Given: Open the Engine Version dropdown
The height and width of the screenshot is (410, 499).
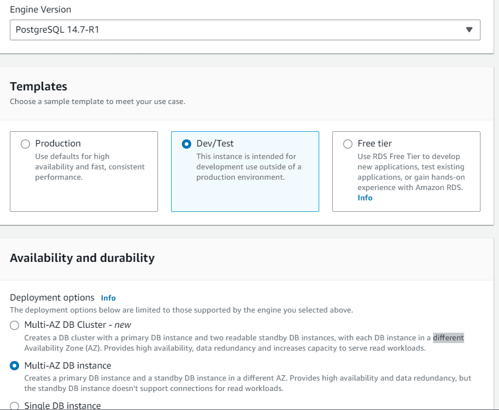Looking at the screenshot, I should pyautogui.click(x=245, y=30).
